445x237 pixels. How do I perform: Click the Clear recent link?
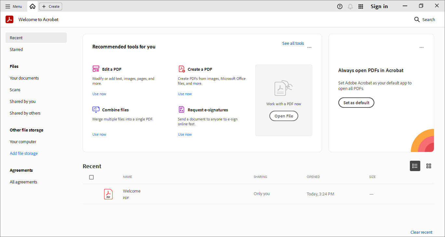[421, 232]
